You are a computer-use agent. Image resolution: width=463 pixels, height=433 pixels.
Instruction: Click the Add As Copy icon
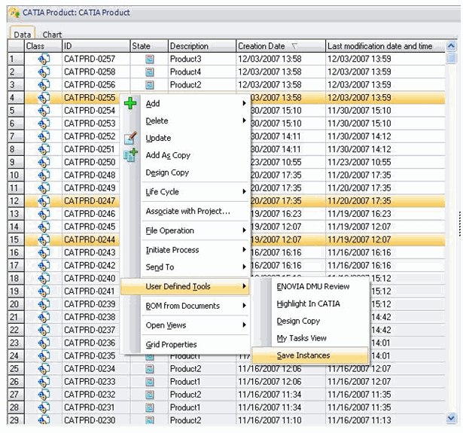coord(131,154)
